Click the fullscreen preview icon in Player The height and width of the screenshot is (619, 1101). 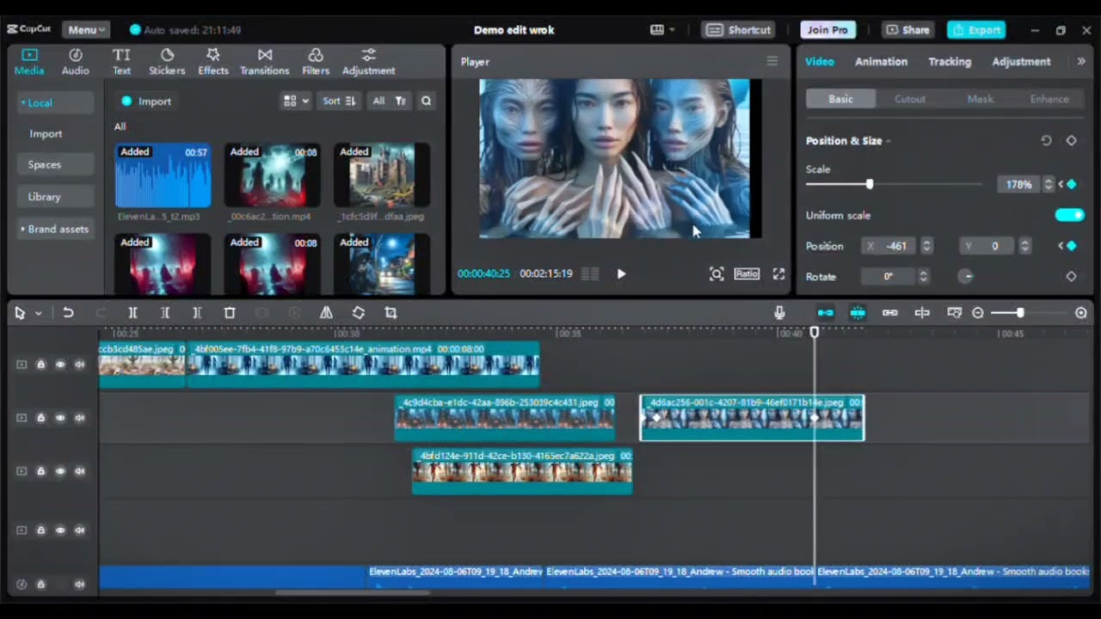click(778, 273)
